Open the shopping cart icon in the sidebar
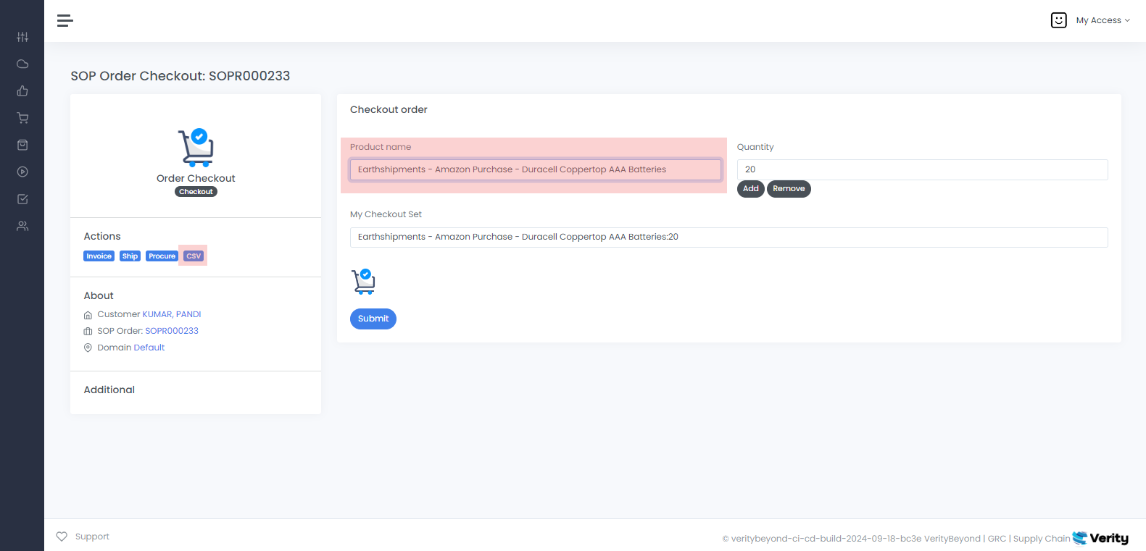This screenshot has width=1146, height=551. [22, 117]
